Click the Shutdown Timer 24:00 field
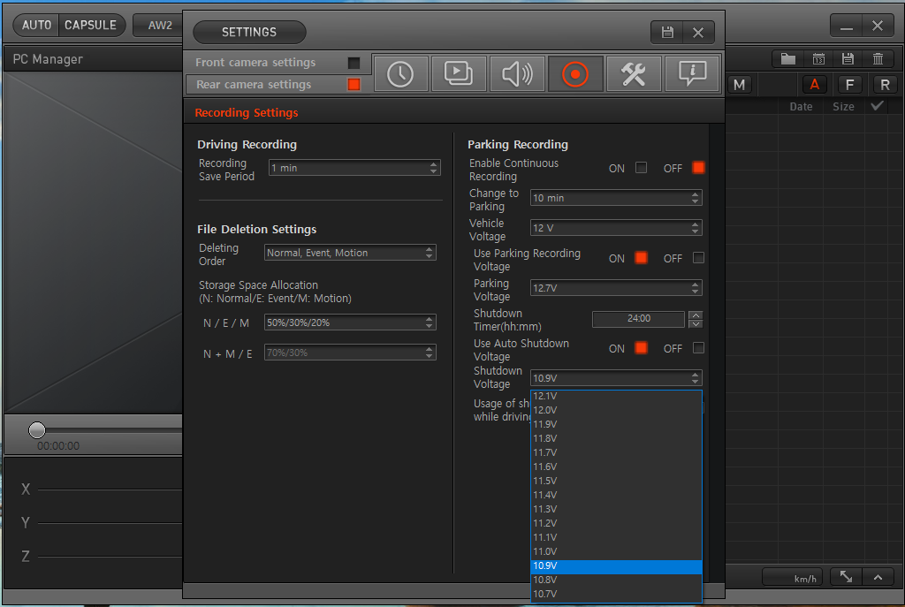Image resolution: width=905 pixels, height=607 pixels. 638,318
